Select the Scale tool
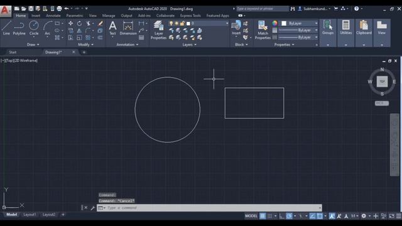Image resolution: width=402 pixels, height=226 pixels. (x=79, y=38)
